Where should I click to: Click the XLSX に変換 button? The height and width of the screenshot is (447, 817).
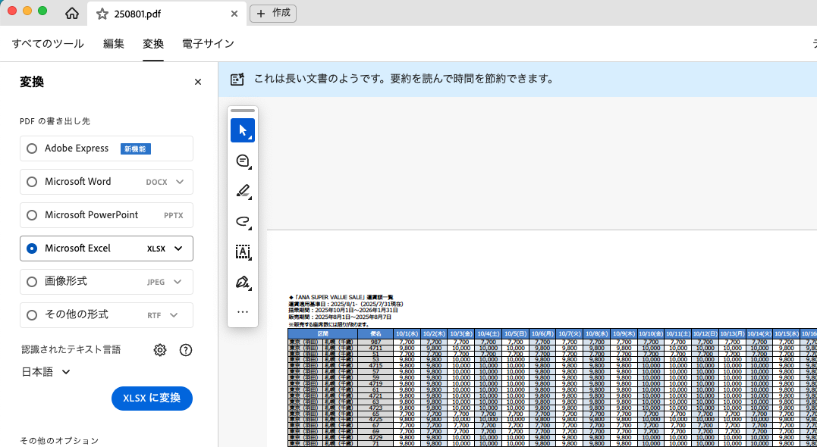(x=152, y=399)
